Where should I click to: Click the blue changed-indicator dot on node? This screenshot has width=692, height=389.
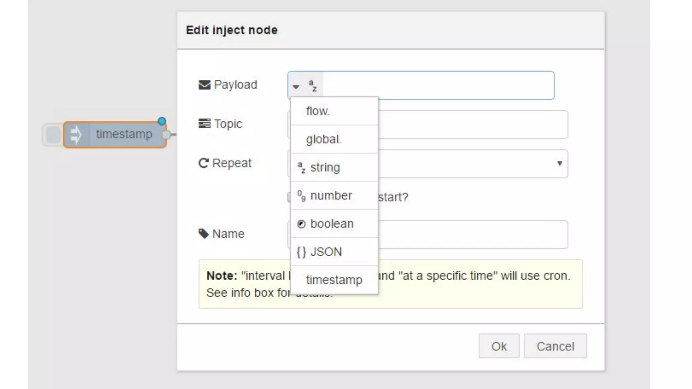[x=162, y=121]
